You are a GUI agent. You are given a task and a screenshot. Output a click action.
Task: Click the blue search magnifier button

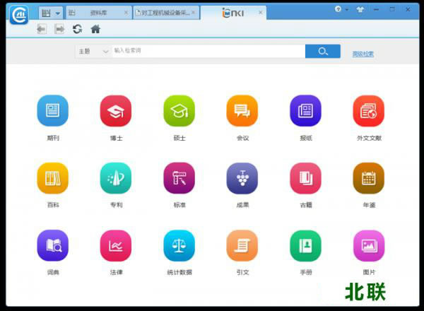tap(322, 52)
